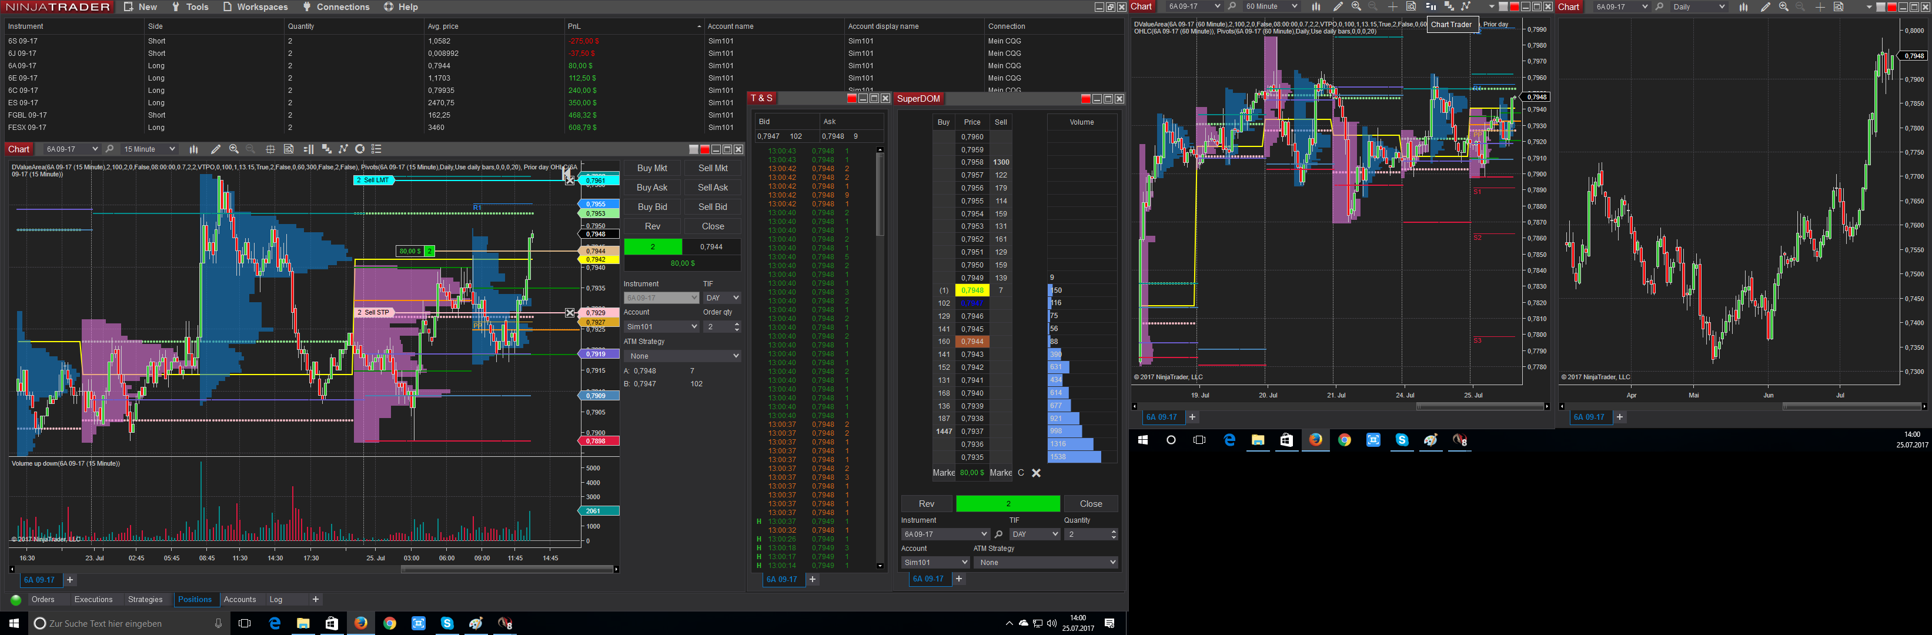Open Chart Trader Sim101 account dropdown
Image resolution: width=1932 pixels, height=635 pixels.
661,327
